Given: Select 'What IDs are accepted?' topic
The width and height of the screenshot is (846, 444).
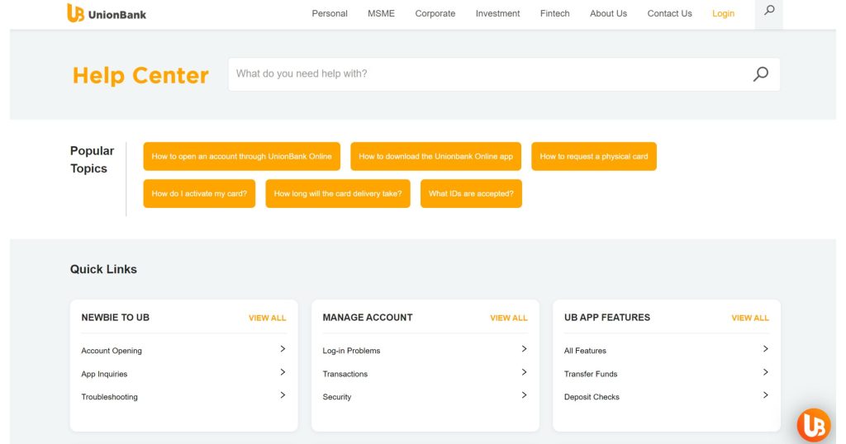Looking at the screenshot, I should point(471,193).
